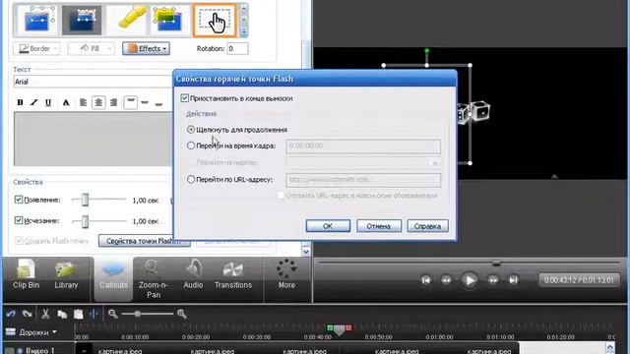Open the Arial font selector
This screenshot has height=354, width=630.
point(94,82)
